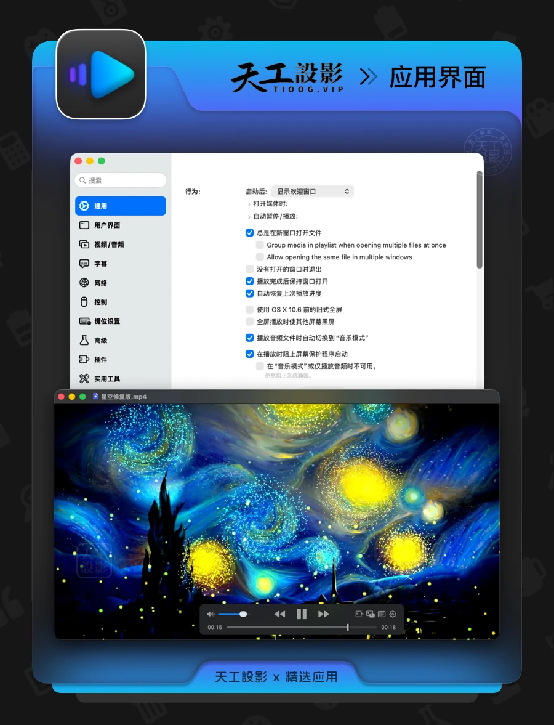Screen dimensions: 554x725
Task: Open 启动后 dropdown showing 显示欢迎窗口
Action: pos(312,192)
